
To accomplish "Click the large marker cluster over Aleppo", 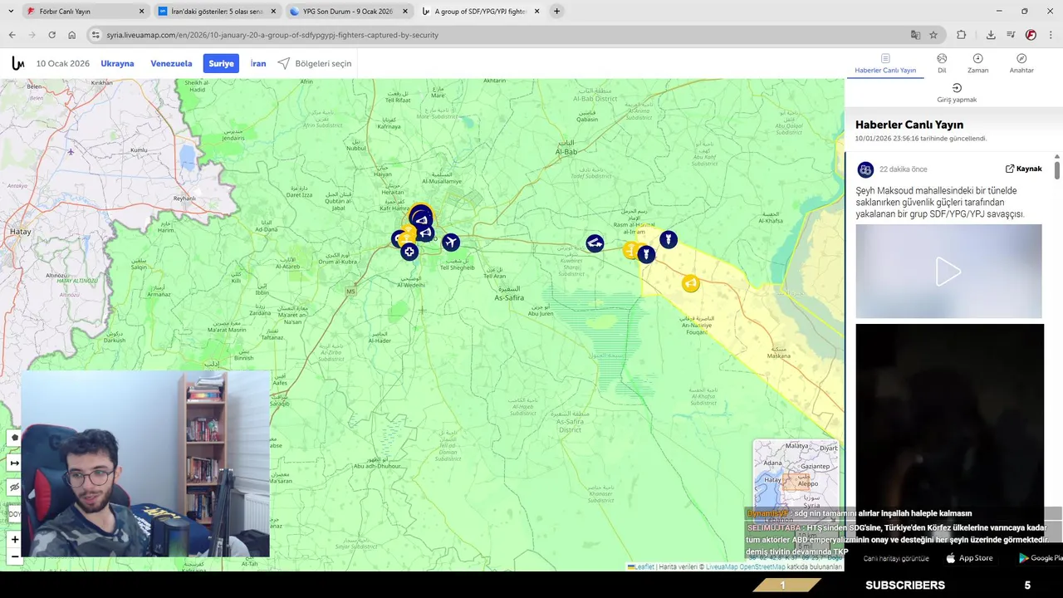I will pyautogui.click(x=420, y=218).
